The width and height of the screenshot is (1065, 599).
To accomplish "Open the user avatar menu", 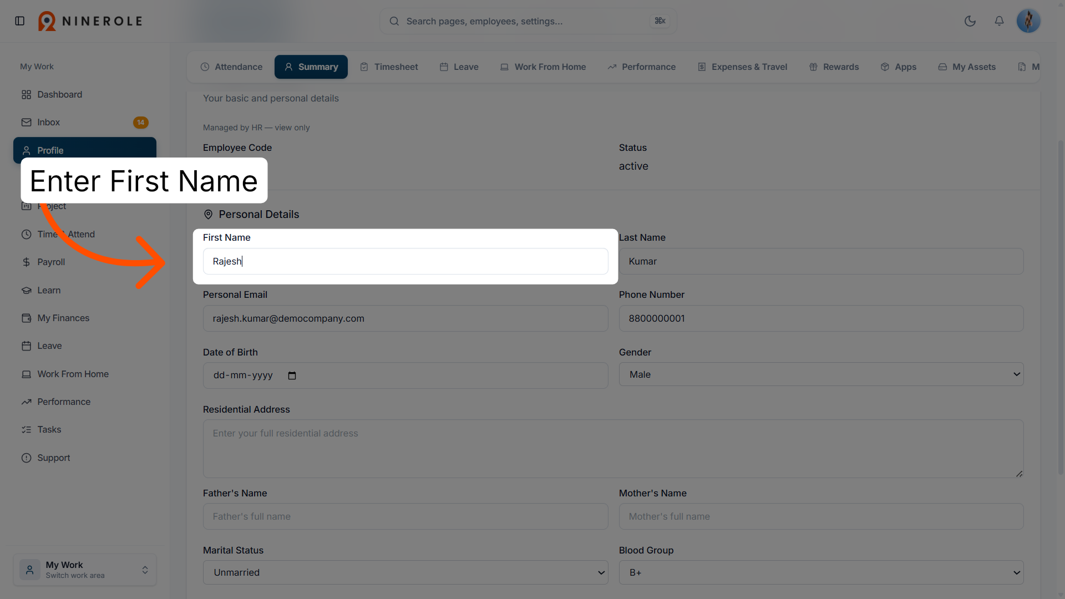I will [x=1028, y=21].
